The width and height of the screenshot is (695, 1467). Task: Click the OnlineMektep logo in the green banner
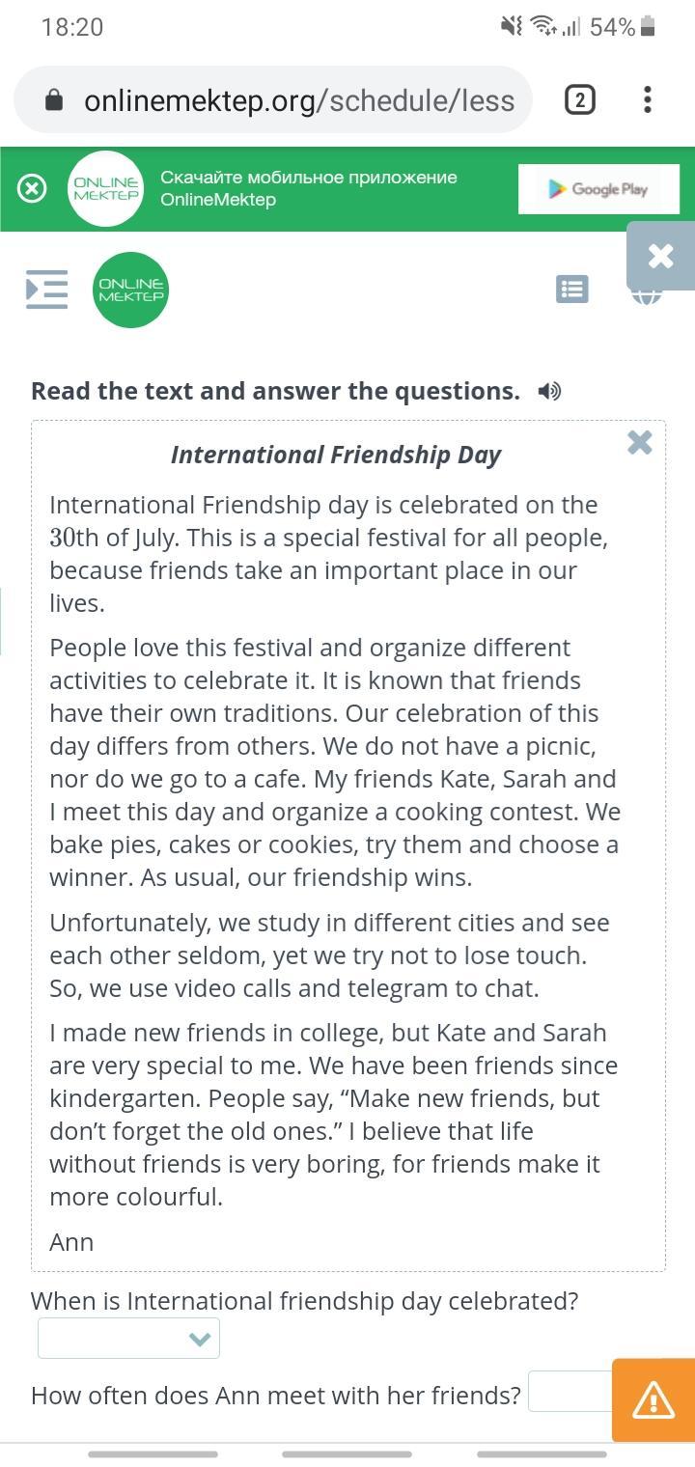click(106, 189)
